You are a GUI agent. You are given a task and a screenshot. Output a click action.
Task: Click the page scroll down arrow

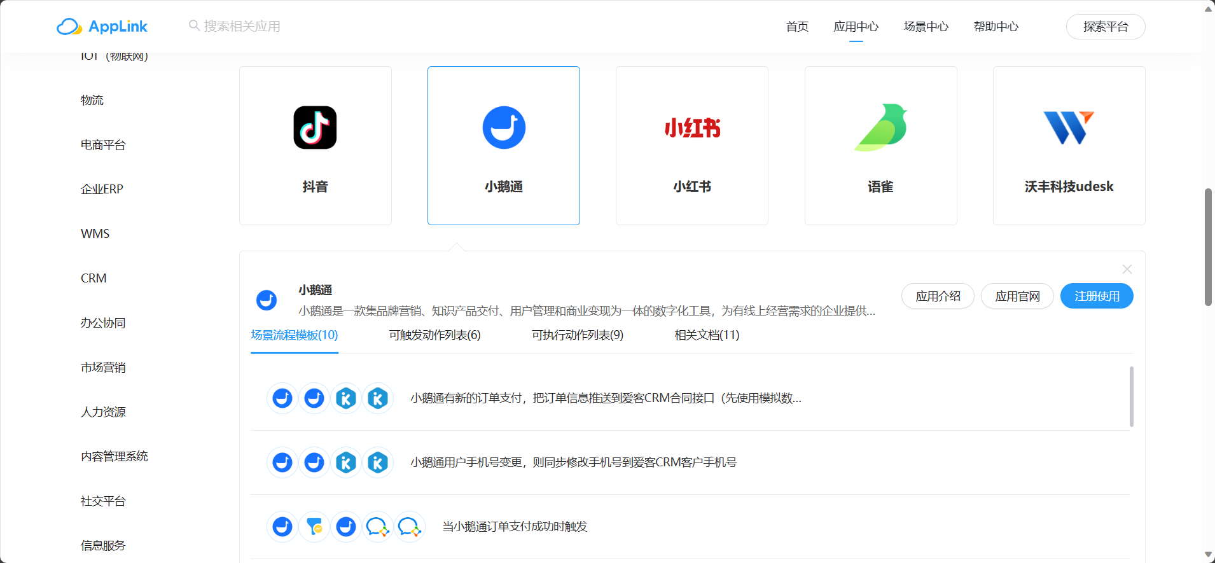point(1208,555)
